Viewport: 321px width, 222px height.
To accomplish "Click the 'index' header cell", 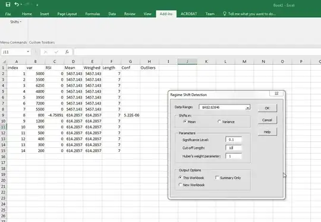I will click(17, 68).
